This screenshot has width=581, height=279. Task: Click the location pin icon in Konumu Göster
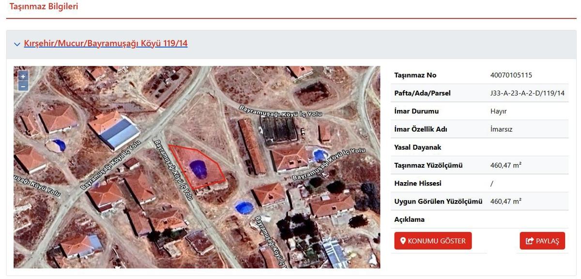pyautogui.click(x=403, y=241)
